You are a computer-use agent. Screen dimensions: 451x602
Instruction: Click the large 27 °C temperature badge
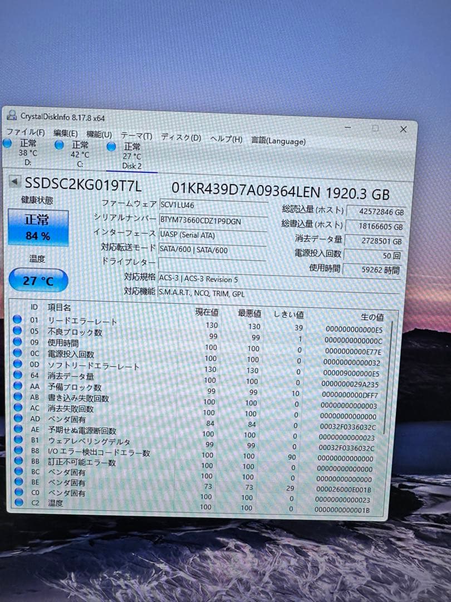pyautogui.click(x=37, y=280)
